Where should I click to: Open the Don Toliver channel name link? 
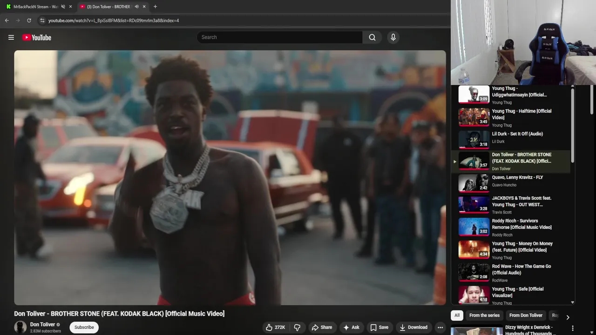[x=42, y=324]
